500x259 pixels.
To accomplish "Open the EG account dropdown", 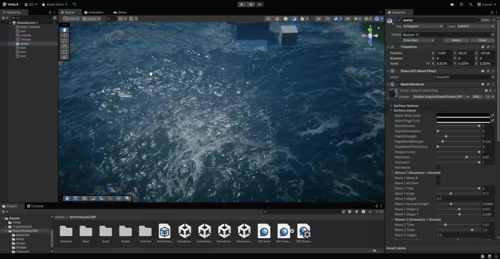I will pos(30,4).
